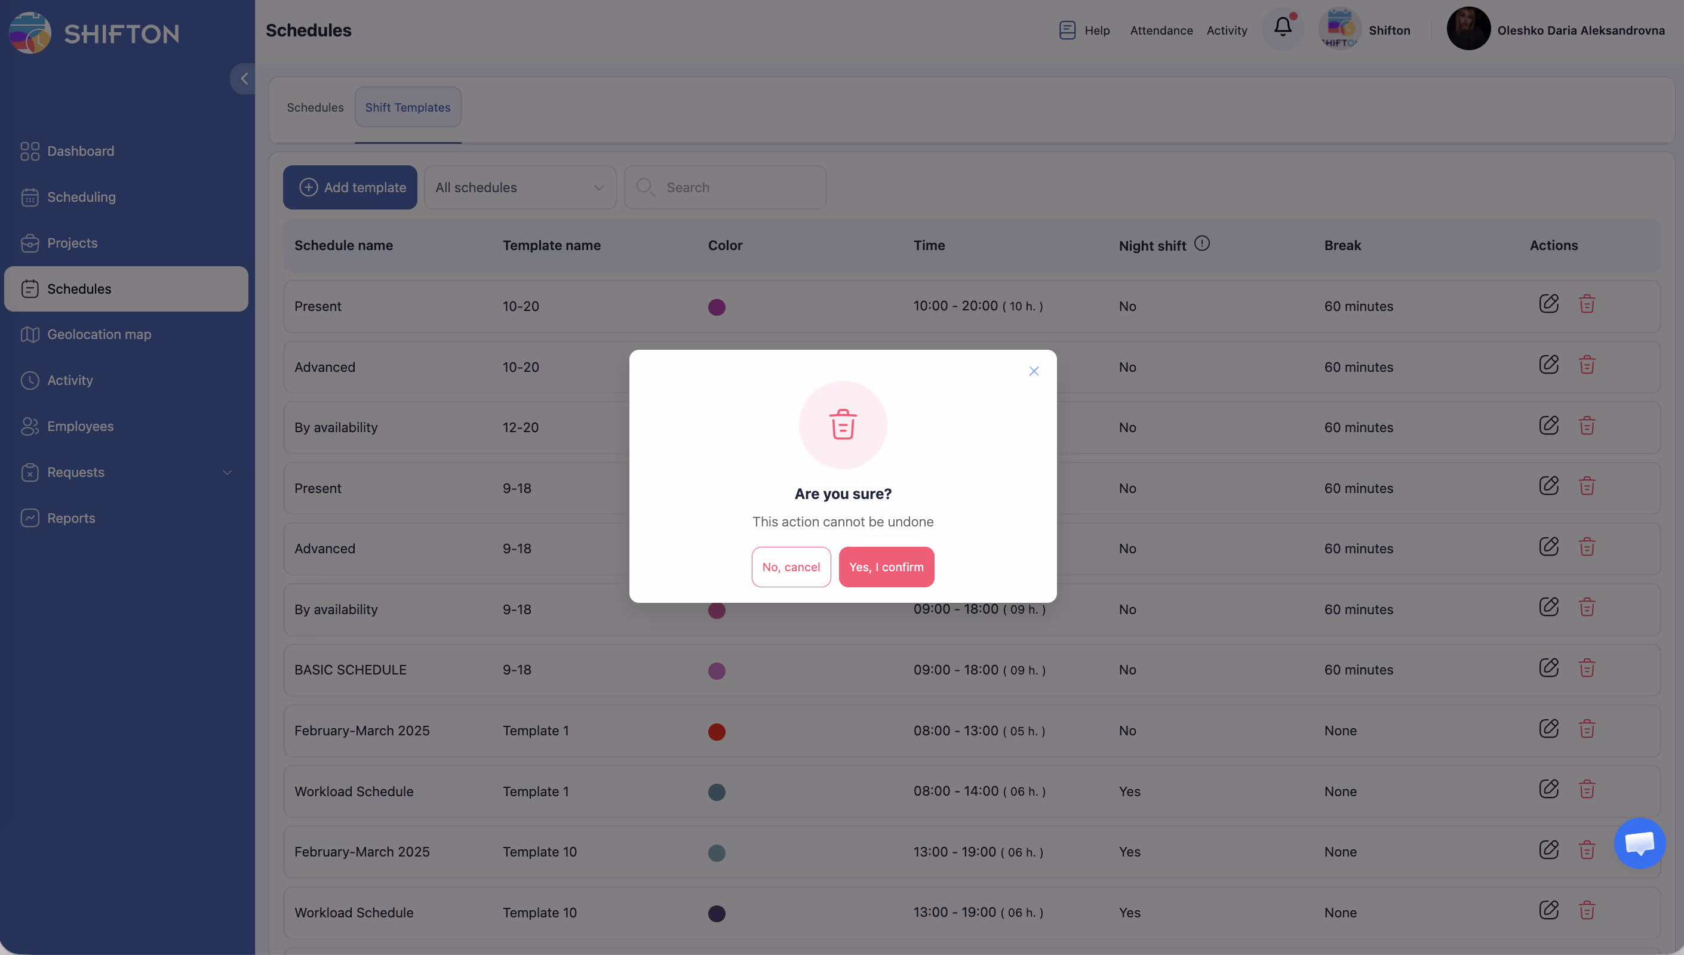Confirm deletion with Yes, I confirm
This screenshot has width=1684, height=955.
tap(886, 566)
